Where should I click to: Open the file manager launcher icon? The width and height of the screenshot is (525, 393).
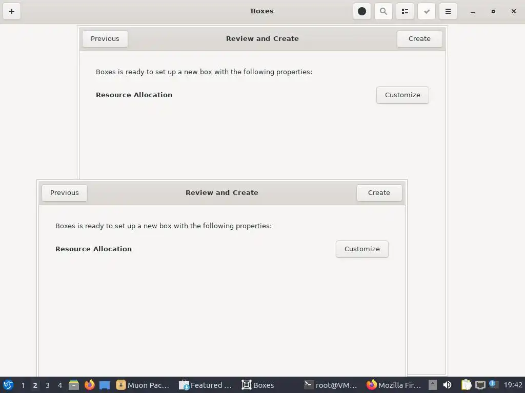74,385
